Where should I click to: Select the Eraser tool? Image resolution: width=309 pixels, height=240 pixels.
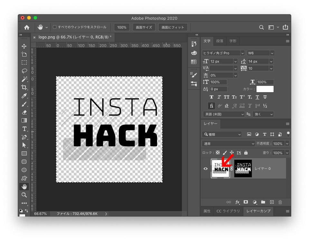pos(24,112)
